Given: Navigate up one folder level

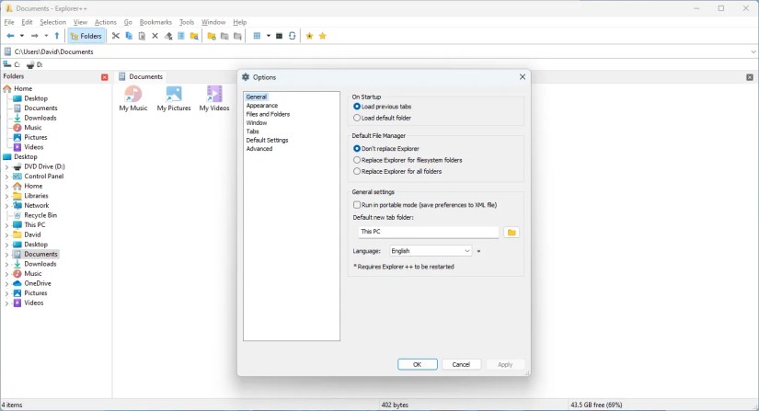Looking at the screenshot, I should click(x=57, y=36).
